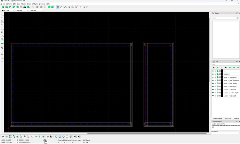Viewport: 240px width, 144px height.
Task: Click the Hide all layers button
Action: pyautogui.click(x=218, y=67)
